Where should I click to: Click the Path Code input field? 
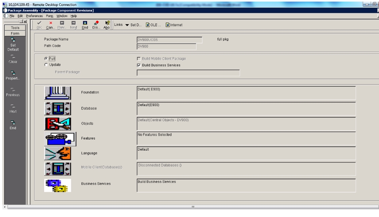coord(167,46)
